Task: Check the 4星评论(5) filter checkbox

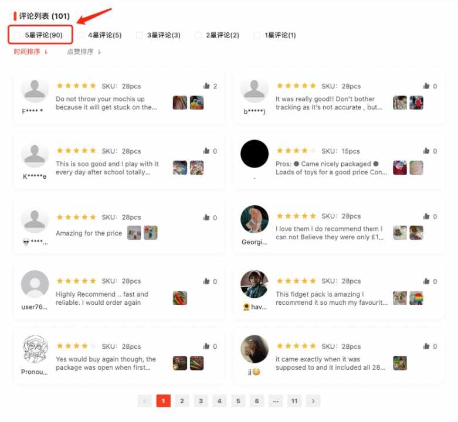Action: [x=80, y=35]
